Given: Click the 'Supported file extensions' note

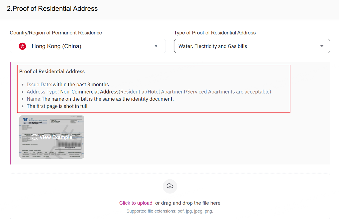Looking at the screenshot, I should point(170,211).
